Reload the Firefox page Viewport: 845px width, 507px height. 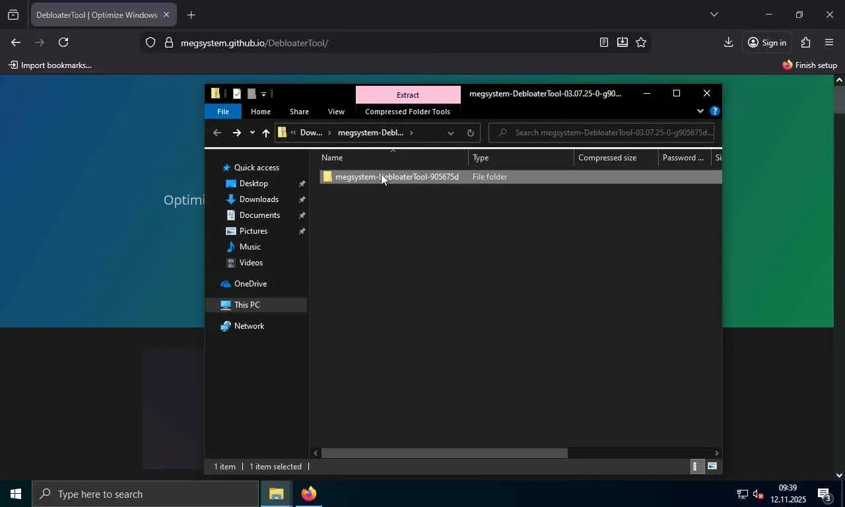click(63, 42)
